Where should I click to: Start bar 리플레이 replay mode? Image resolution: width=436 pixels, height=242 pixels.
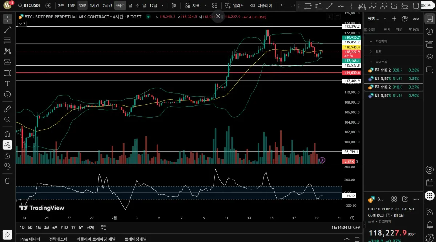click(x=261, y=5)
